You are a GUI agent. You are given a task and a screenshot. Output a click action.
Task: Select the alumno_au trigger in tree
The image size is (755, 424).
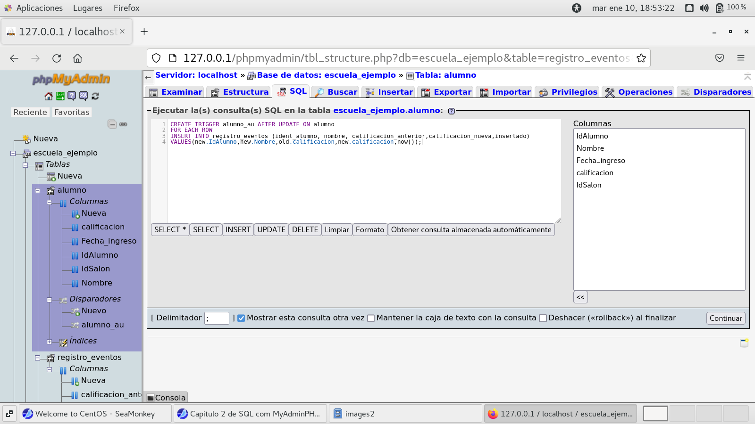pyautogui.click(x=102, y=325)
